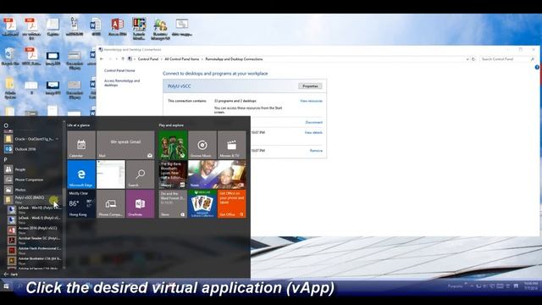542x305 pixels.
Task: Open the Movies & TV tile
Action: (231, 145)
